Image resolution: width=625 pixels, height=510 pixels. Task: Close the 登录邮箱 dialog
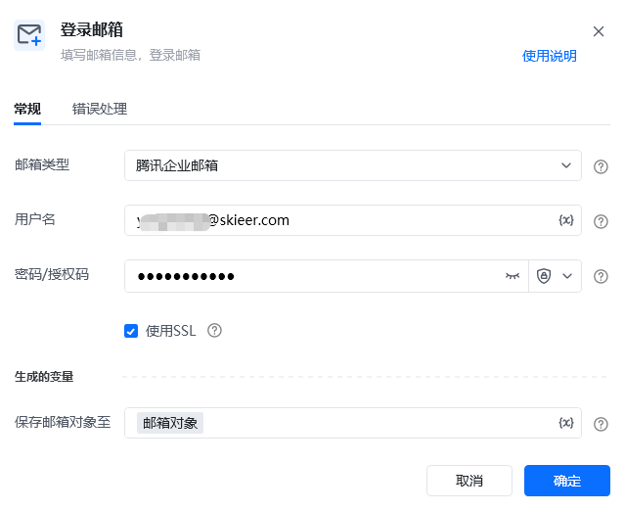point(598,31)
